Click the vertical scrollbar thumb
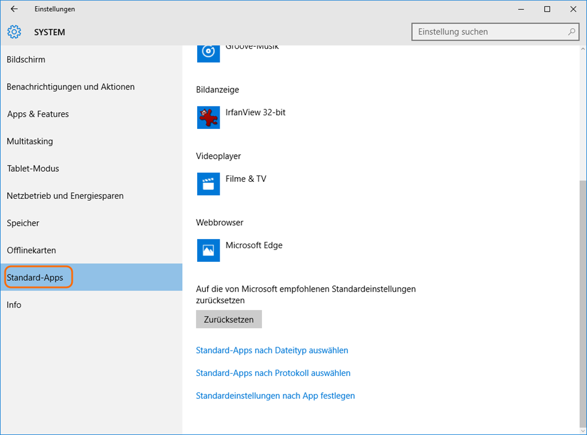This screenshot has width=587, height=435. point(583,304)
